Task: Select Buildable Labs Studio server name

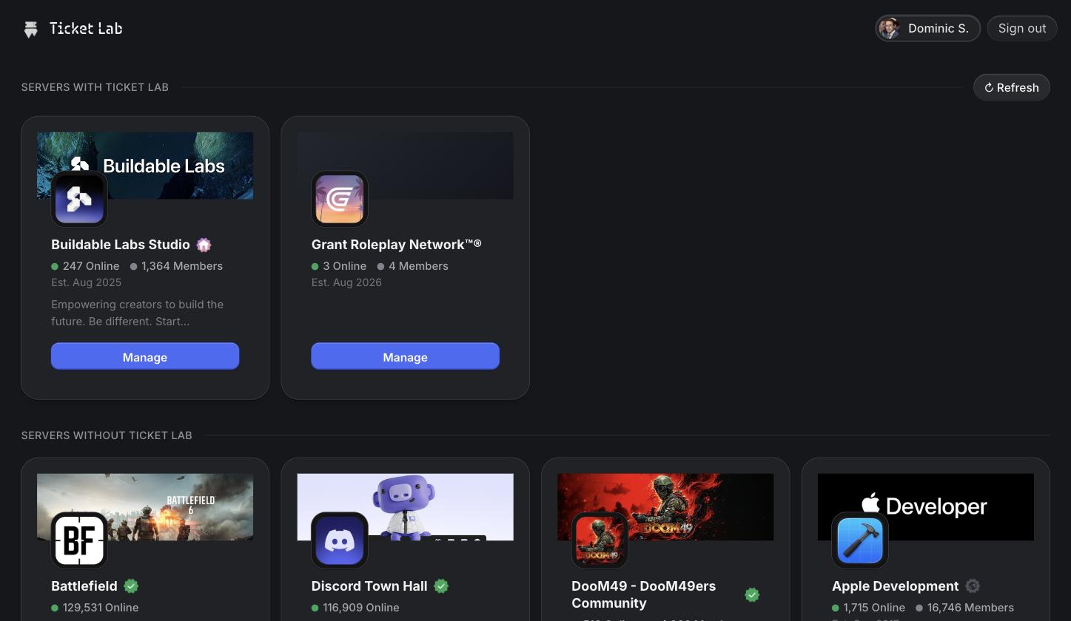Action: pyautogui.click(x=121, y=245)
